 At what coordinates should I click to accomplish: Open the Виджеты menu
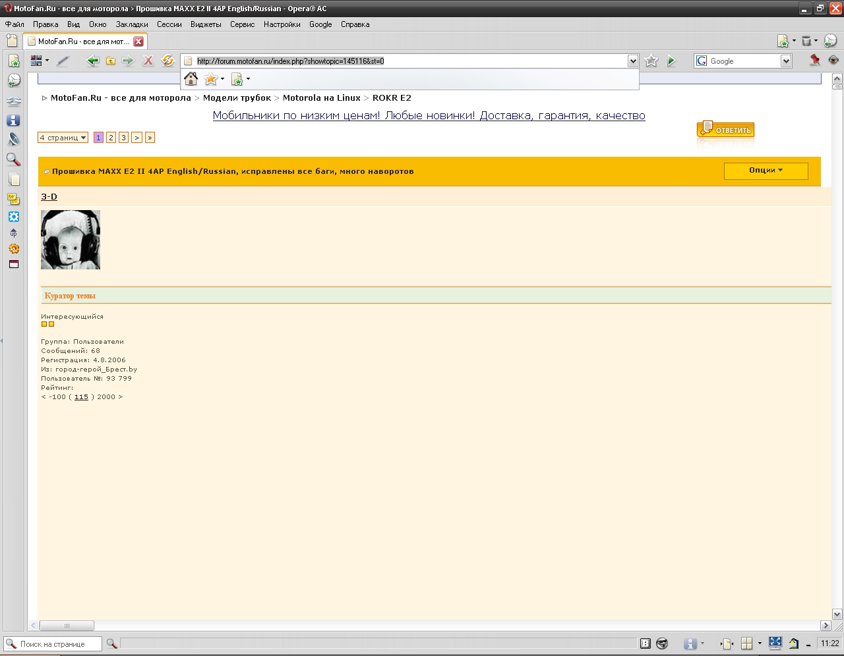tap(206, 24)
